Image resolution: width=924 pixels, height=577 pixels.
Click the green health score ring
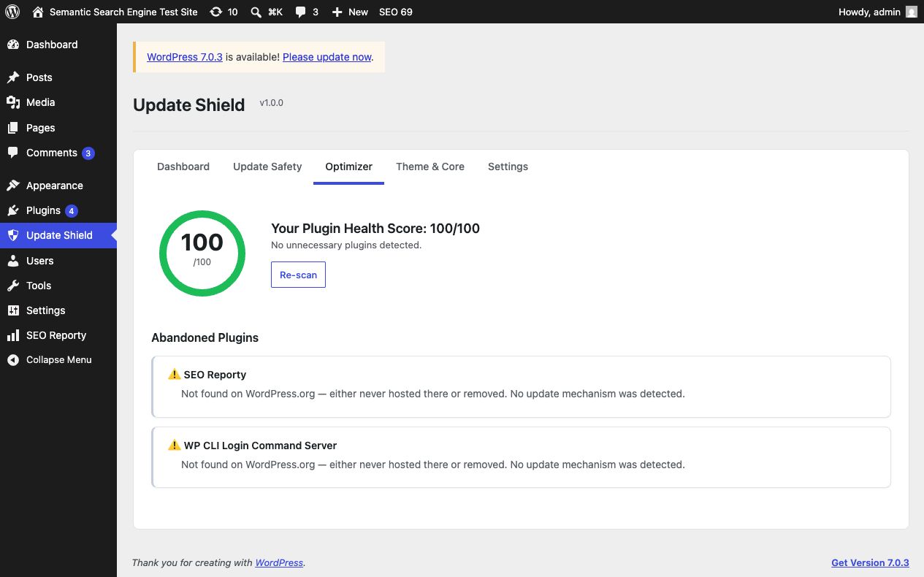202,253
